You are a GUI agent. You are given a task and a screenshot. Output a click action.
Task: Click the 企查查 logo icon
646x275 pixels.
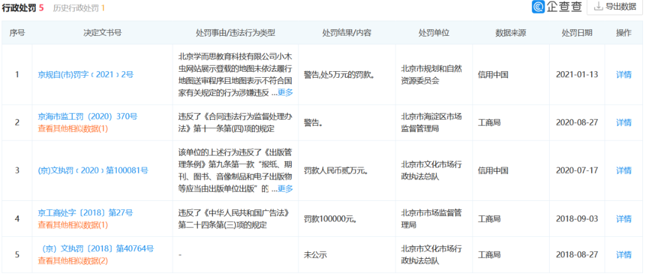538,7
